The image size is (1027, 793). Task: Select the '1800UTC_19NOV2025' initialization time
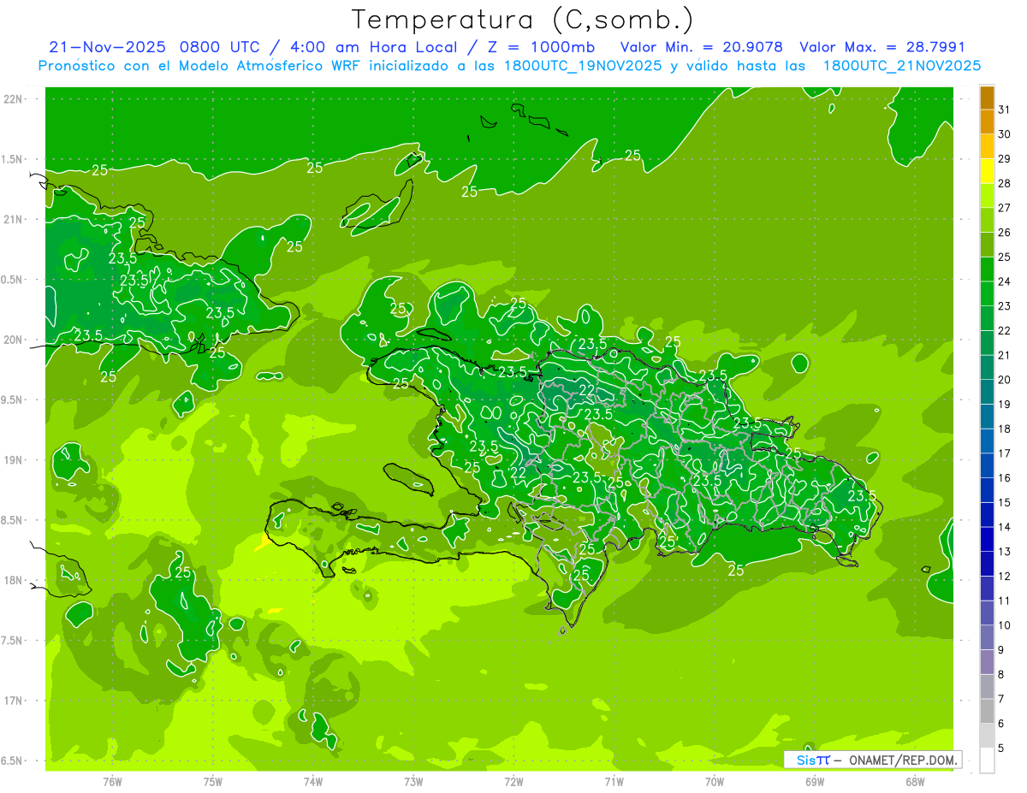coord(585,66)
